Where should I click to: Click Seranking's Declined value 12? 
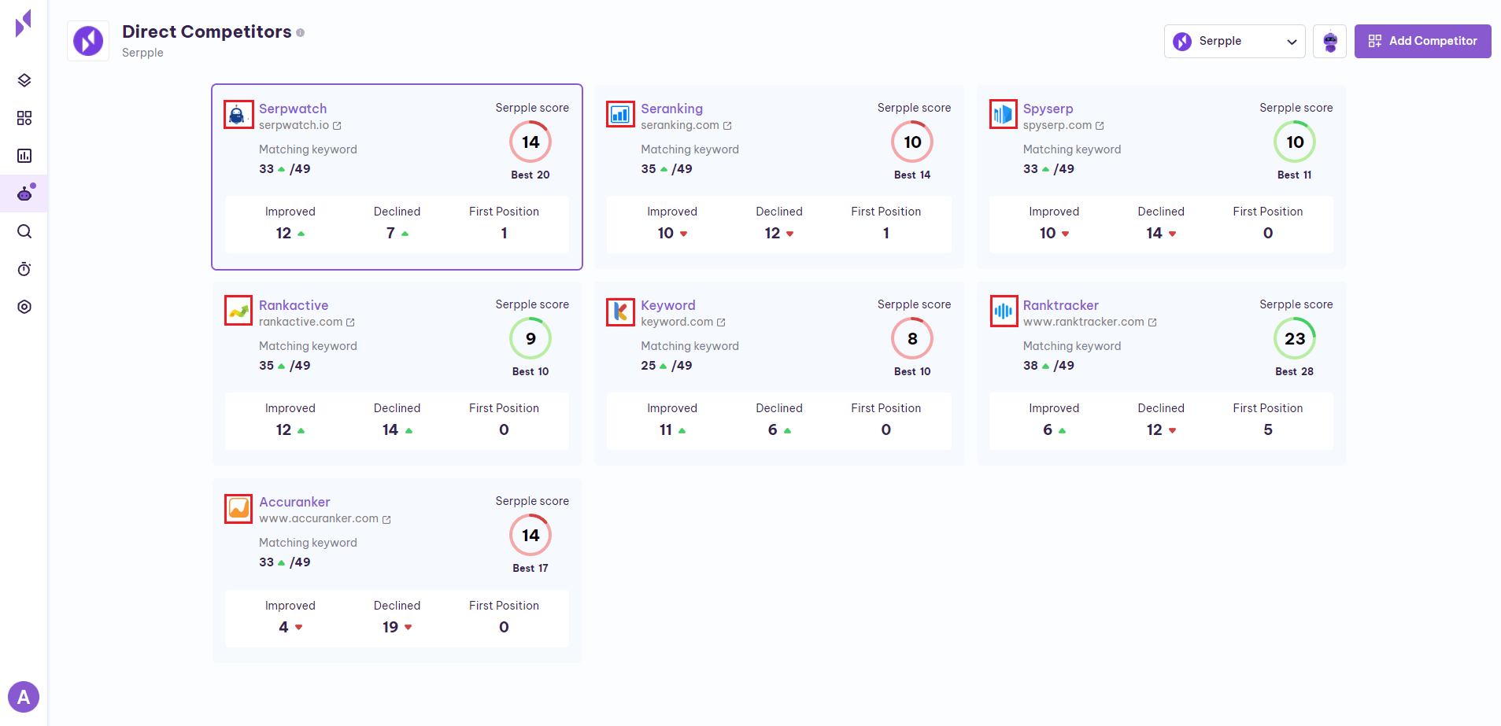point(772,233)
